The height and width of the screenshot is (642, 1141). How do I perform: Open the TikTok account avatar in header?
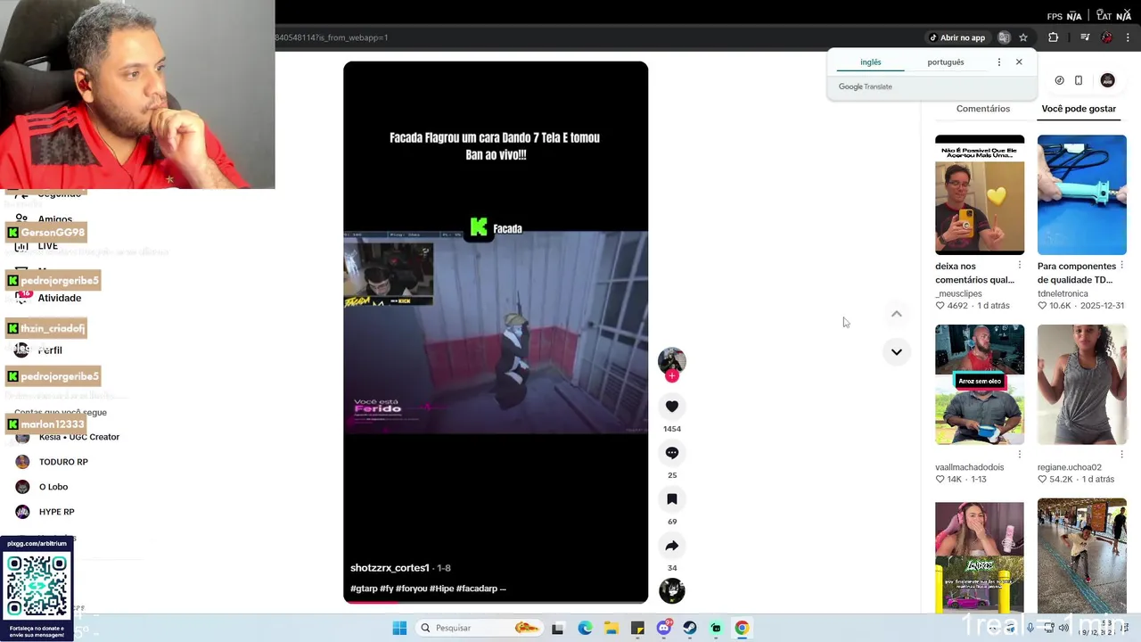(1107, 80)
